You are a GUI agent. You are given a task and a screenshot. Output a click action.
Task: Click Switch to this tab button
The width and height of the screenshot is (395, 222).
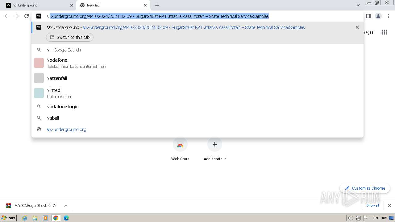coord(70,37)
